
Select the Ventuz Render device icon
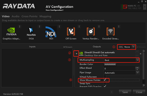coord(91,31)
